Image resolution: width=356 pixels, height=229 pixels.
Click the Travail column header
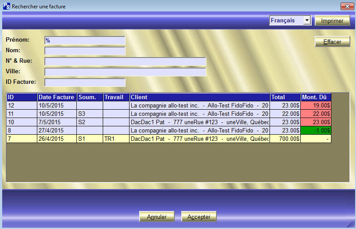tap(116, 97)
